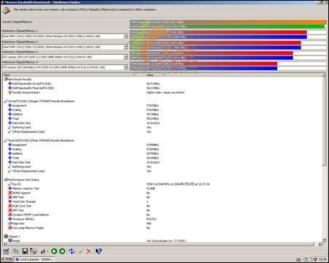Click the green back arrow button

point(54,251)
